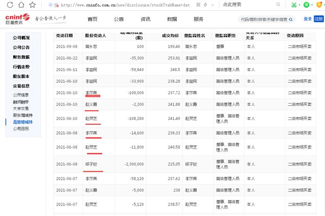The height and width of the screenshot is (216, 325).
Task: Open the 登录 login link
Action: click(x=308, y=19)
